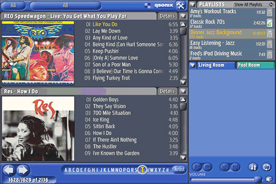Click the REO Speedwagon album cover
The height and width of the screenshot is (184, 276).
[x=38, y=53]
